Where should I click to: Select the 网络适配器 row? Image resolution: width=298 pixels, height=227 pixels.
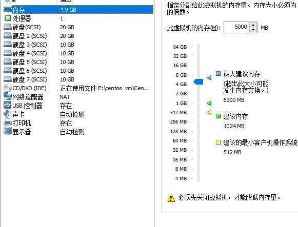(78, 97)
